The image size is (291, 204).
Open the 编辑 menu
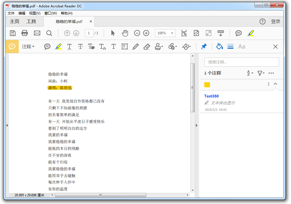click(x=22, y=13)
